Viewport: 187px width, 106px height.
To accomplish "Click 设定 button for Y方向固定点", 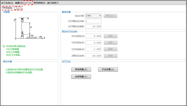I will pyautogui.click(x=111, y=42).
